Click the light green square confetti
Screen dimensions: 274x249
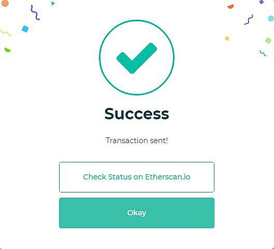click(268, 40)
